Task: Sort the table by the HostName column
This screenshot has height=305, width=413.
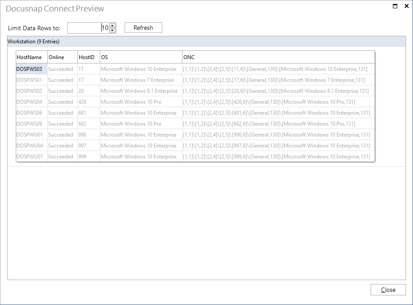Action: 31,57
